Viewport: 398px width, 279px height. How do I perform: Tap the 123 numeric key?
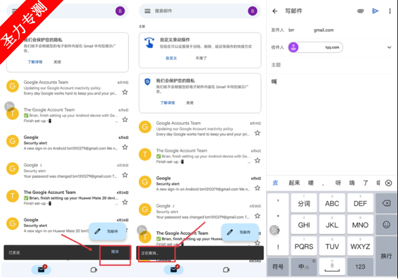click(360, 267)
